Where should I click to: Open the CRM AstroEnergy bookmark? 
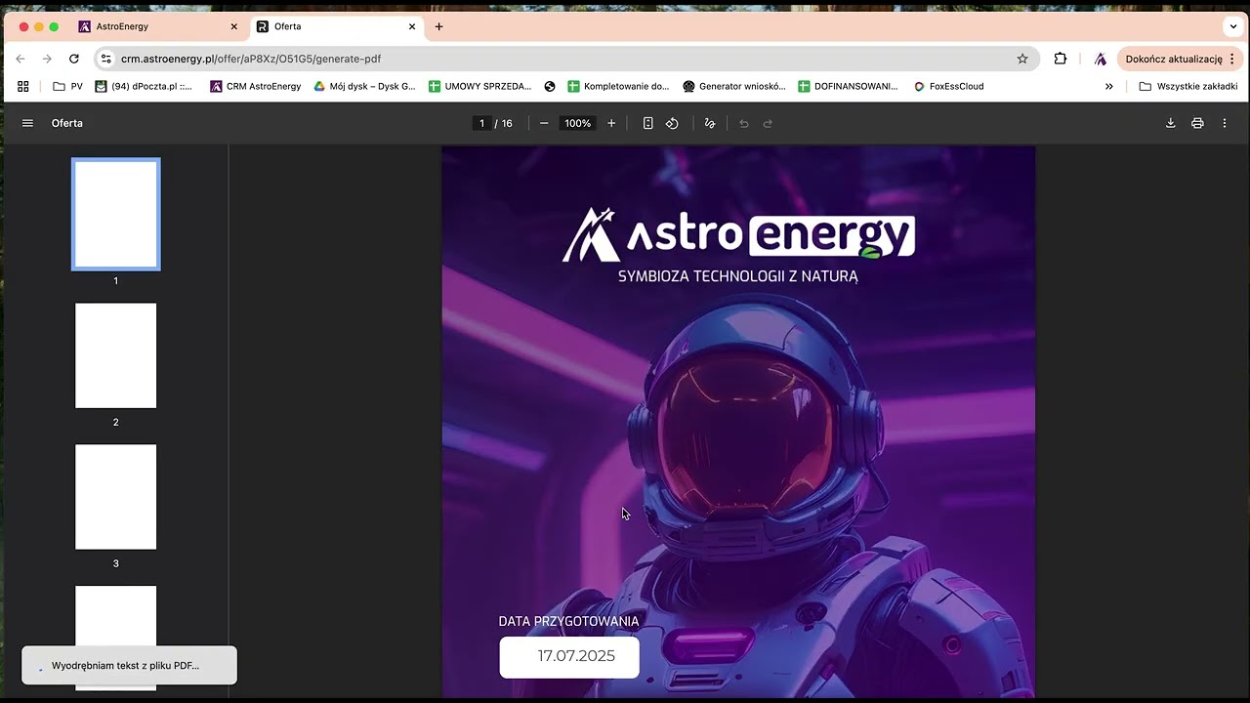click(256, 86)
